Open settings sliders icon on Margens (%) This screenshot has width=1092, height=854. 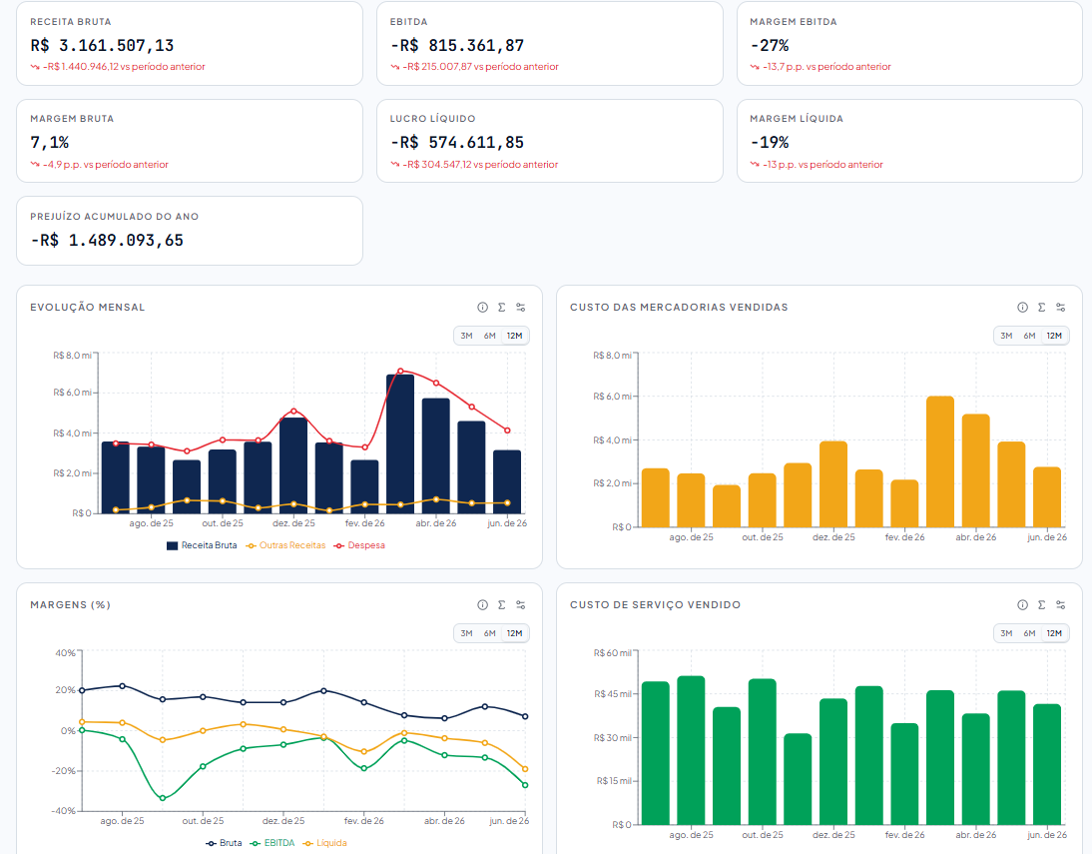click(520, 605)
